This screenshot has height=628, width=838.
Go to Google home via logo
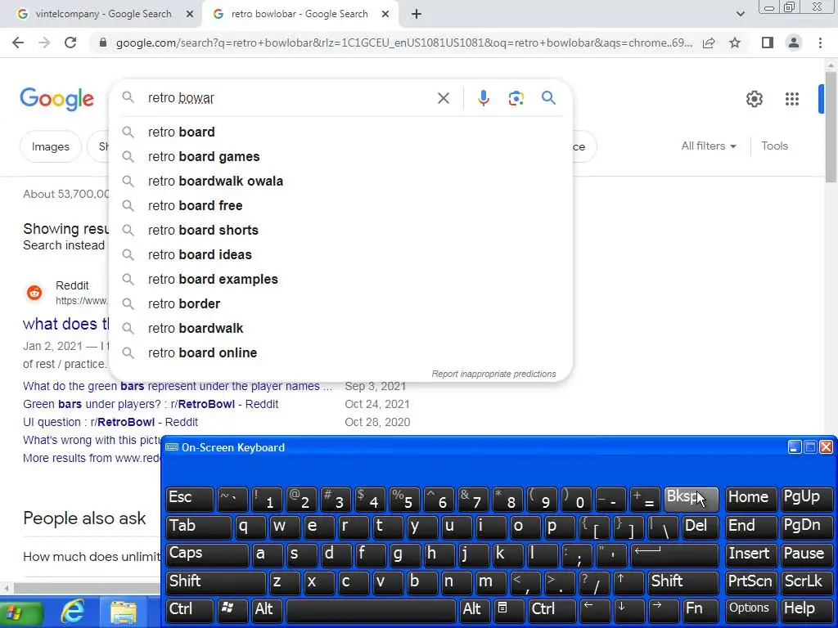pos(56,99)
